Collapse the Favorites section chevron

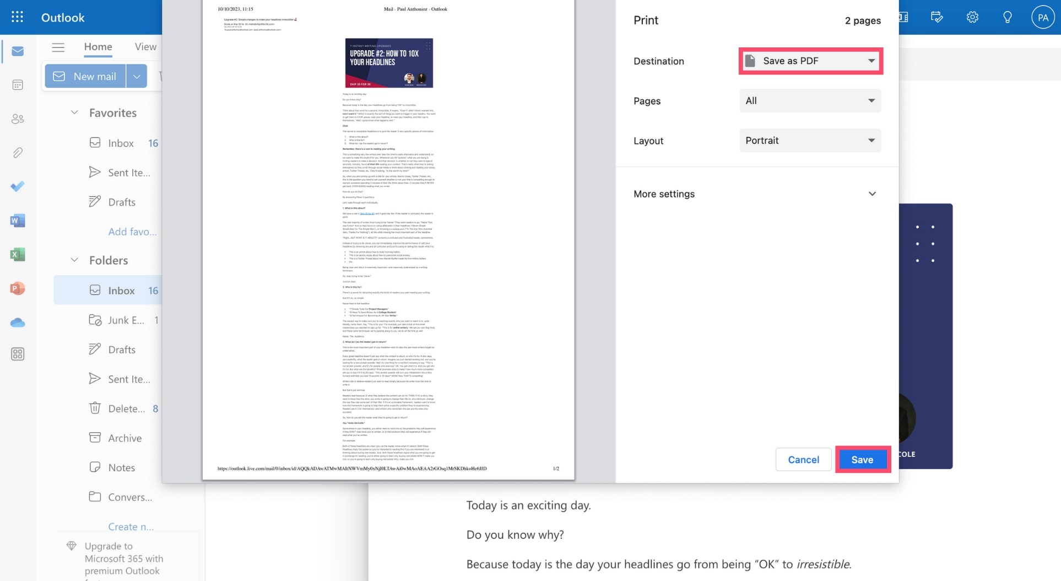(x=74, y=112)
